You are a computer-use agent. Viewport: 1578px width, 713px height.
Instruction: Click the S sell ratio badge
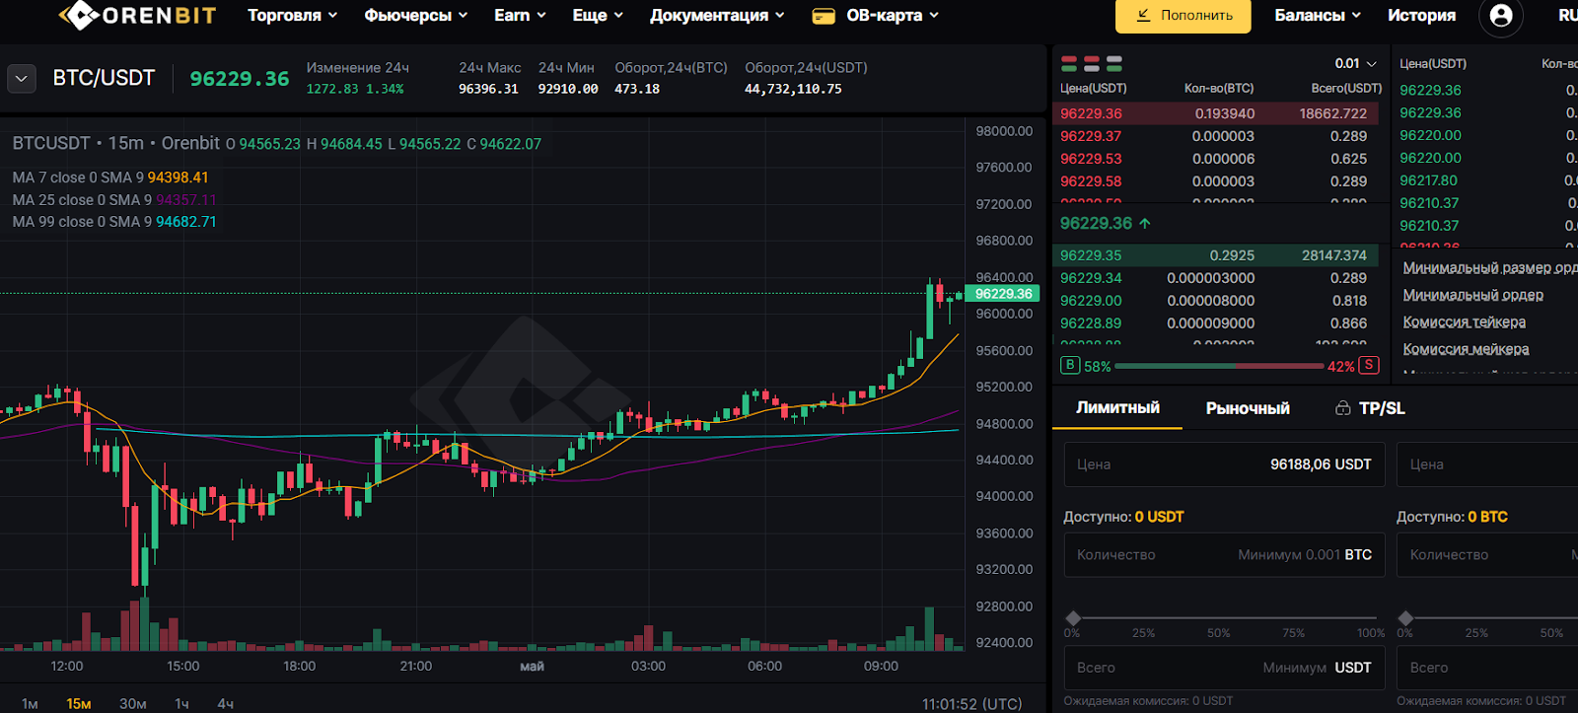click(1368, 365)
